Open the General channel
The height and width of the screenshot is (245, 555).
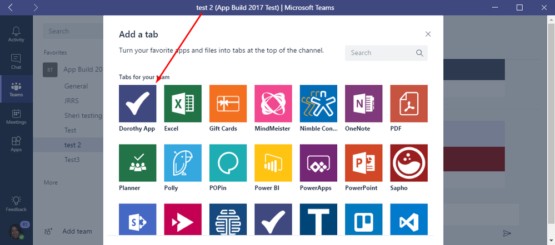click(x=76, y=86)
